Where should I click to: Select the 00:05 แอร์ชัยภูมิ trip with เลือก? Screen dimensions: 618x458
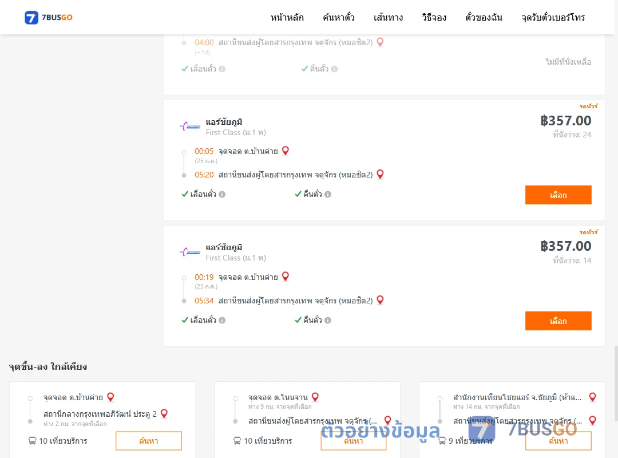(x=558, y=195)
